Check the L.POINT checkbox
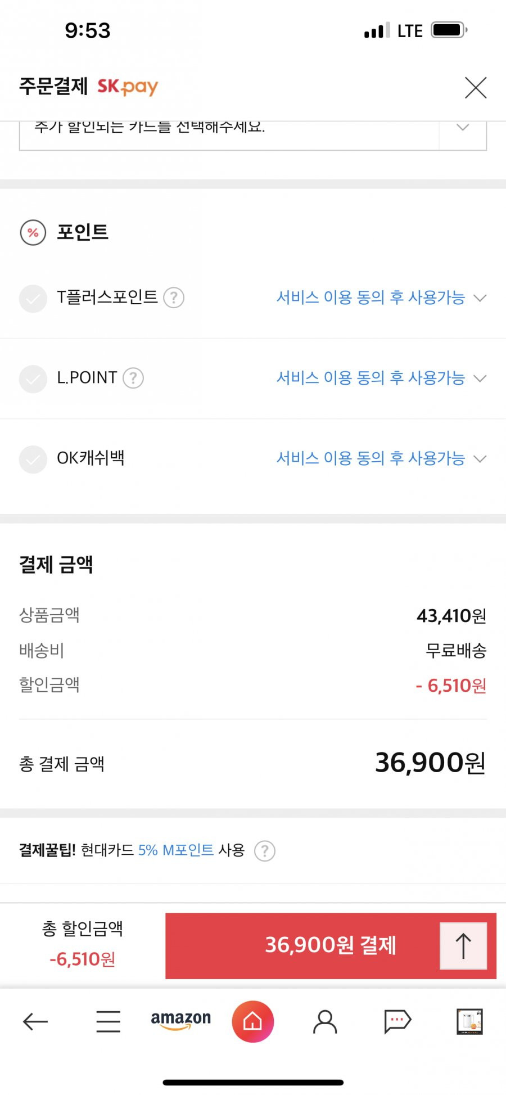This screenshot has width=506, height=1095. [x=33, y=378]
